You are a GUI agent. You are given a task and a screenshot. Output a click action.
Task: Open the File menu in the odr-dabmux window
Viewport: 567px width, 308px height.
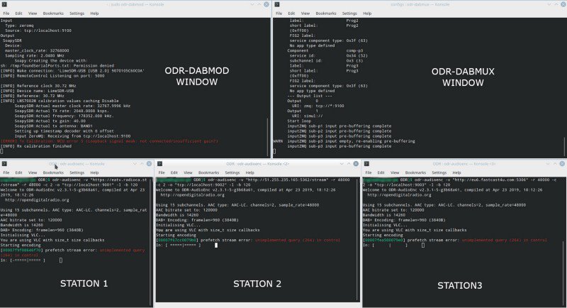pos(279,13)
